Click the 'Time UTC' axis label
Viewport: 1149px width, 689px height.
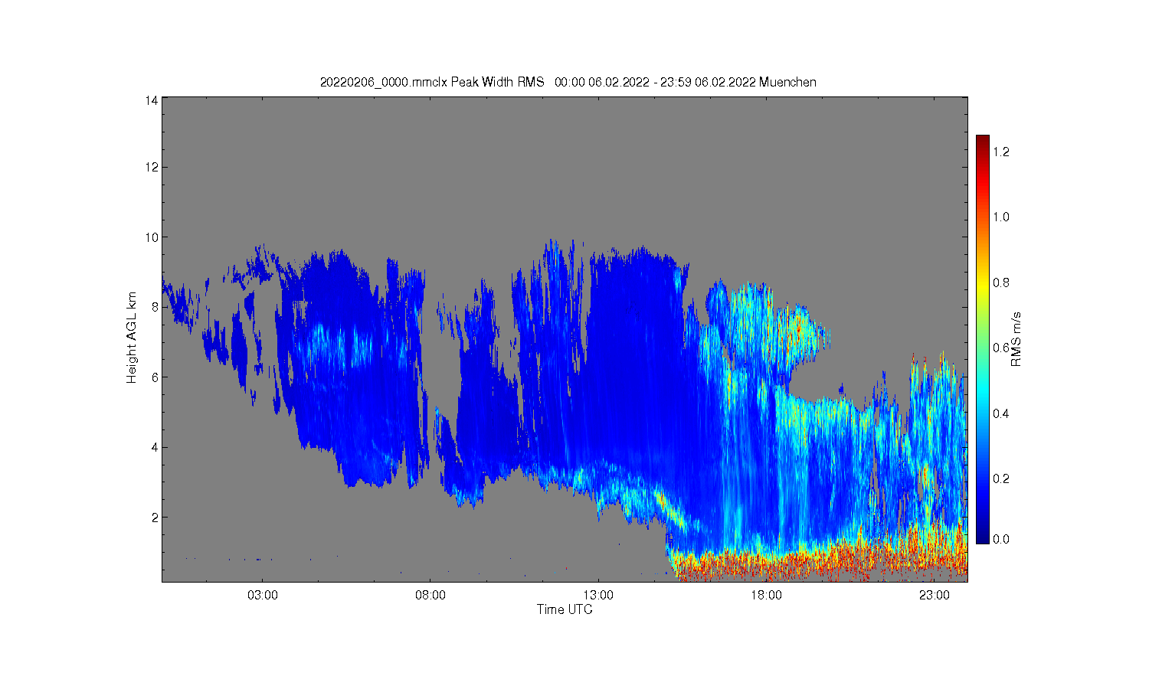click(x=565, y=610)
